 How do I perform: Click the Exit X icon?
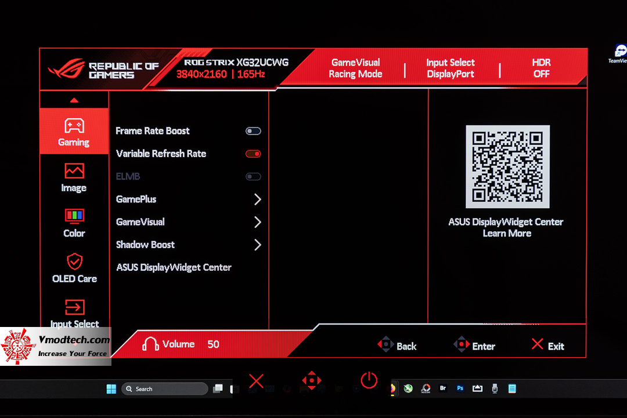click(538, 344)
